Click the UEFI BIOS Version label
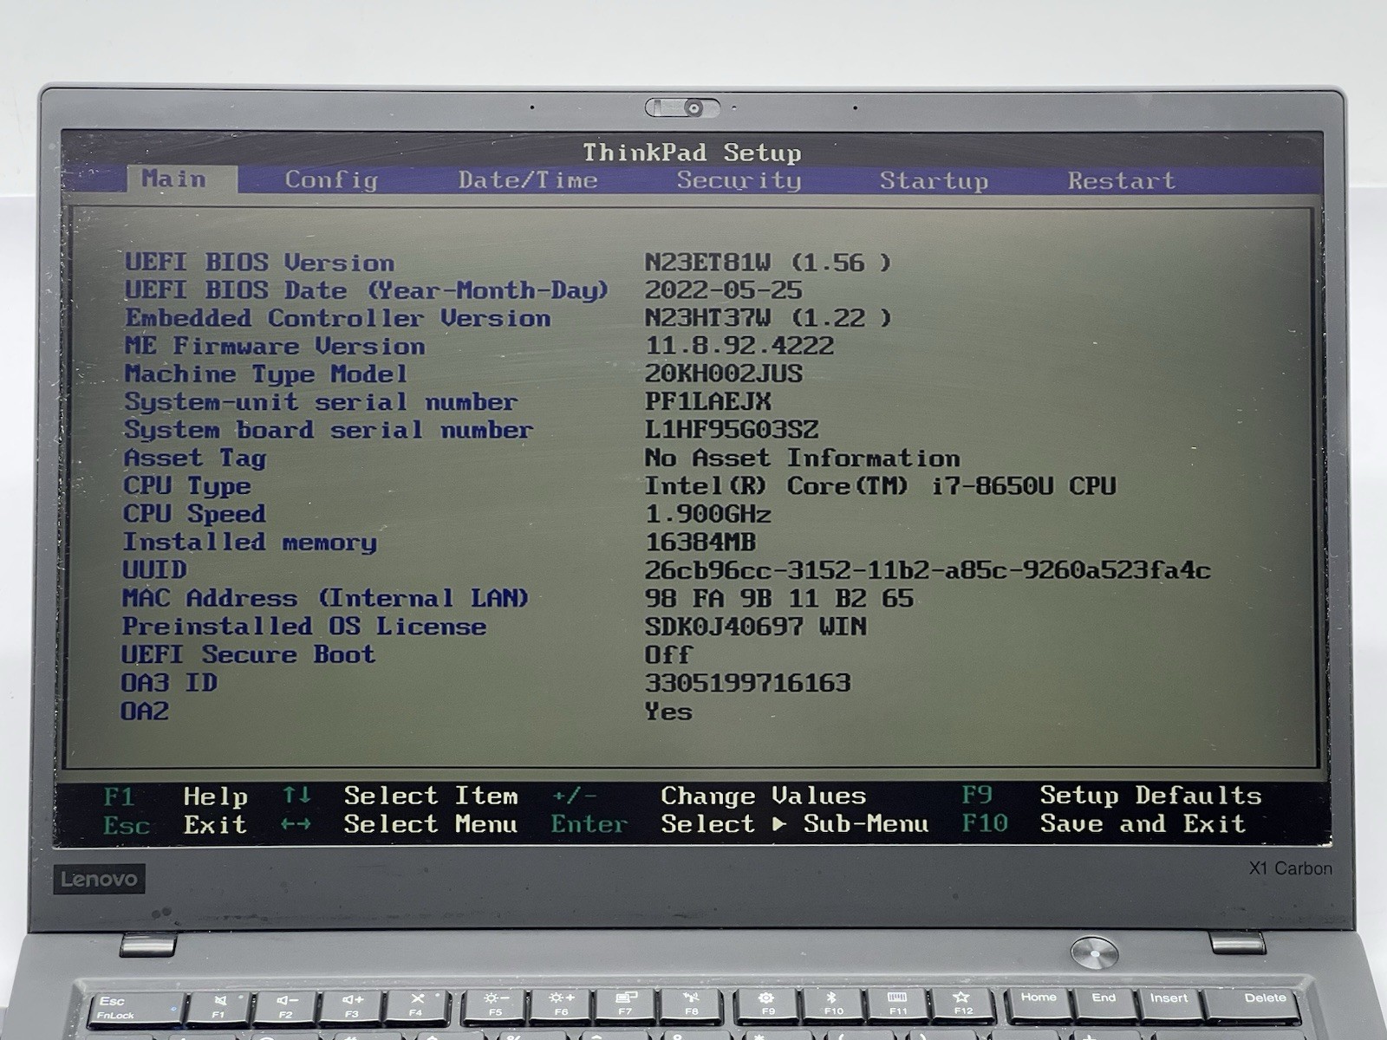The image size is (1387, 1040). pyautogui.click(x=259, y=262)
